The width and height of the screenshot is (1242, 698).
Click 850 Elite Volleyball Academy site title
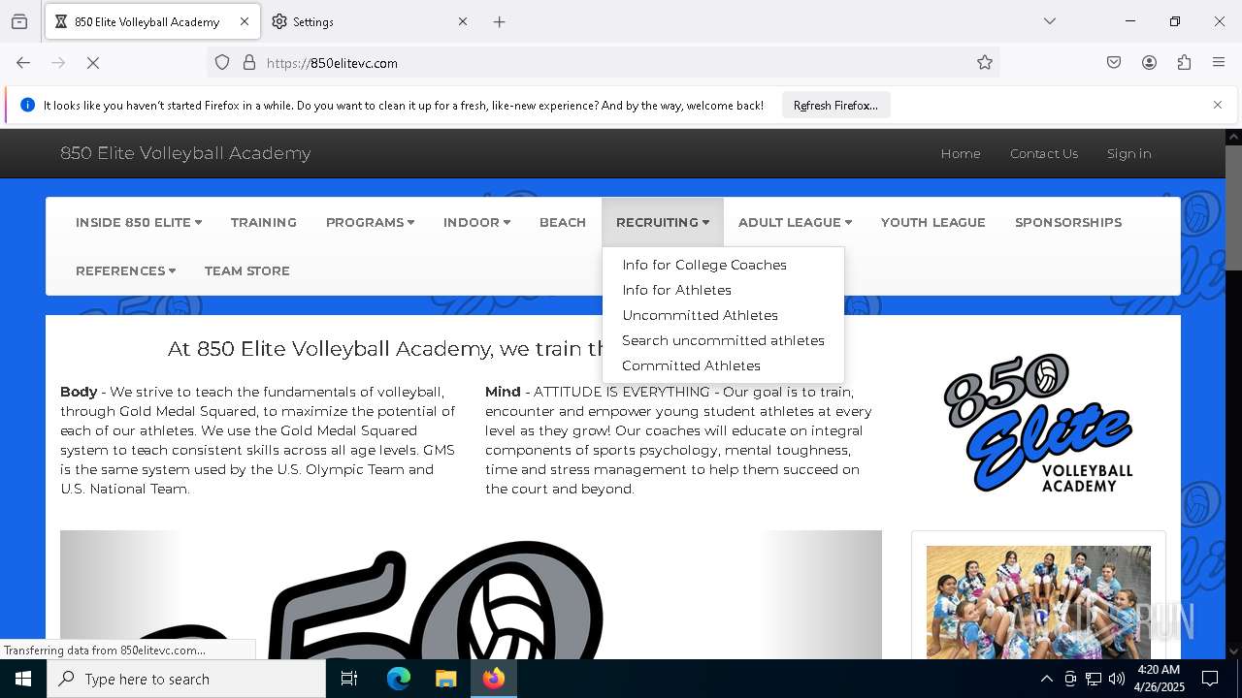(x=185, y=153)
